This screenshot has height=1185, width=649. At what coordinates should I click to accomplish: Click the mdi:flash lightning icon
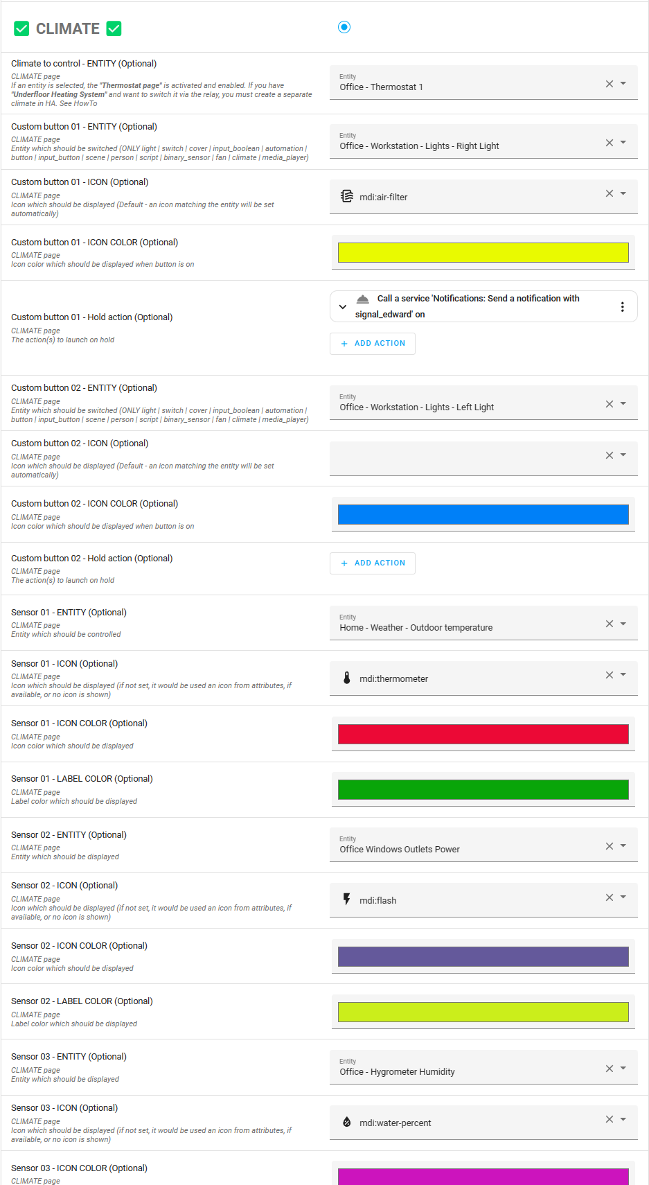[347, 899]
